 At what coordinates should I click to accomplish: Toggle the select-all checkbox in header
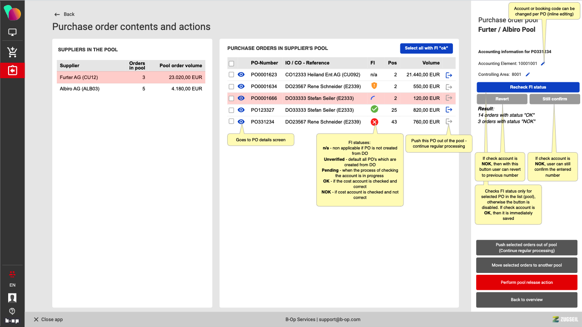click(x=231, y=64)
